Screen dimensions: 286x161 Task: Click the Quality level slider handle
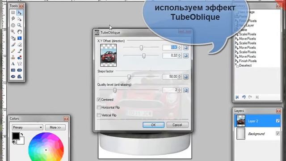[115, 90]
